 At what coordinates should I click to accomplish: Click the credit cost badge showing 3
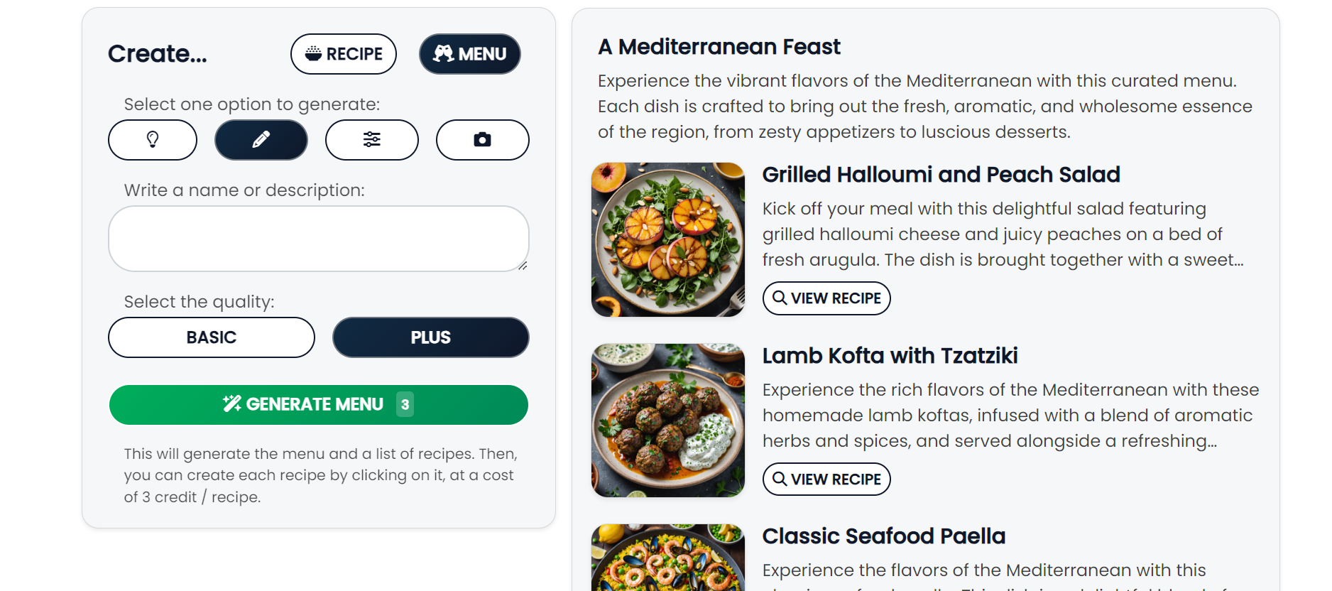(x=405, y=404)
